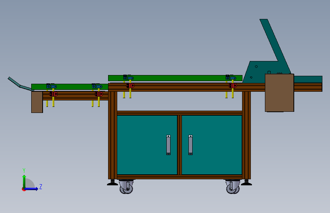The height and width of the screenshot is (213, 330).
Task: Click the green Y axis arrow of the triad
Action: [x=24, y=181]
